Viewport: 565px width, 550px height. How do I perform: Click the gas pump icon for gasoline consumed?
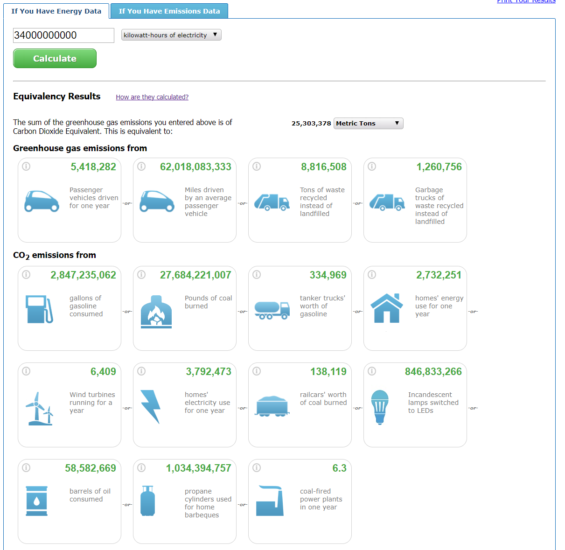coord(39,309)
